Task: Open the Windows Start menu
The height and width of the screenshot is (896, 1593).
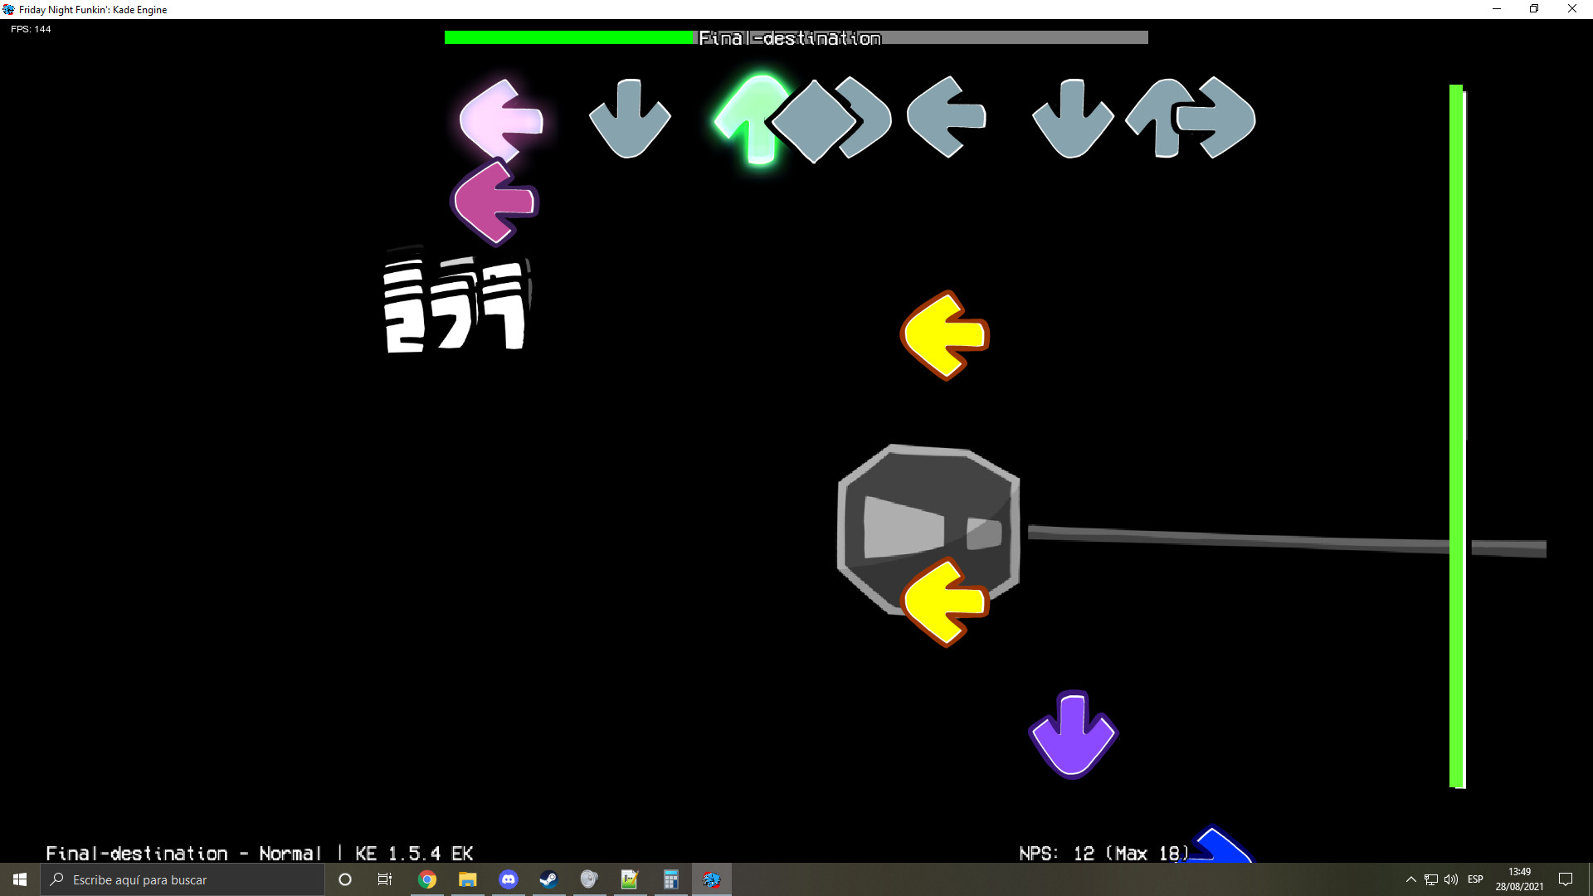Action: 18,879
